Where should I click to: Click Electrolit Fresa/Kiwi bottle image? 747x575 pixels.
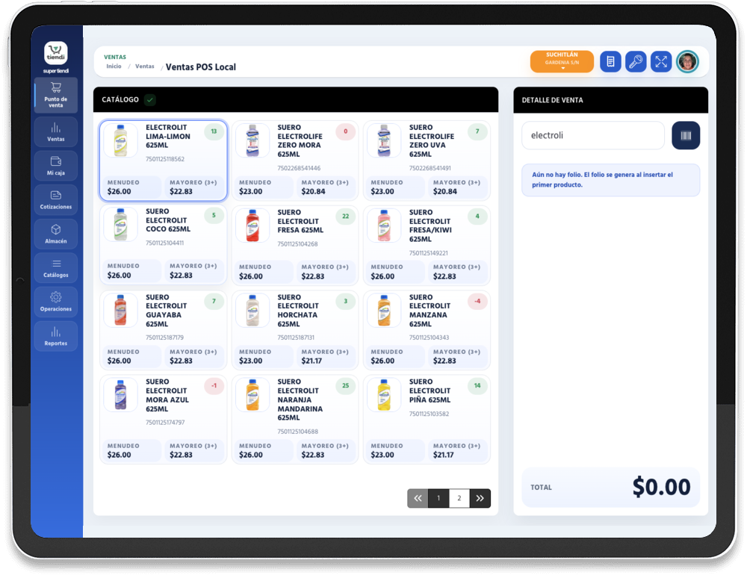pyautogui.click(x=384, y=226)
